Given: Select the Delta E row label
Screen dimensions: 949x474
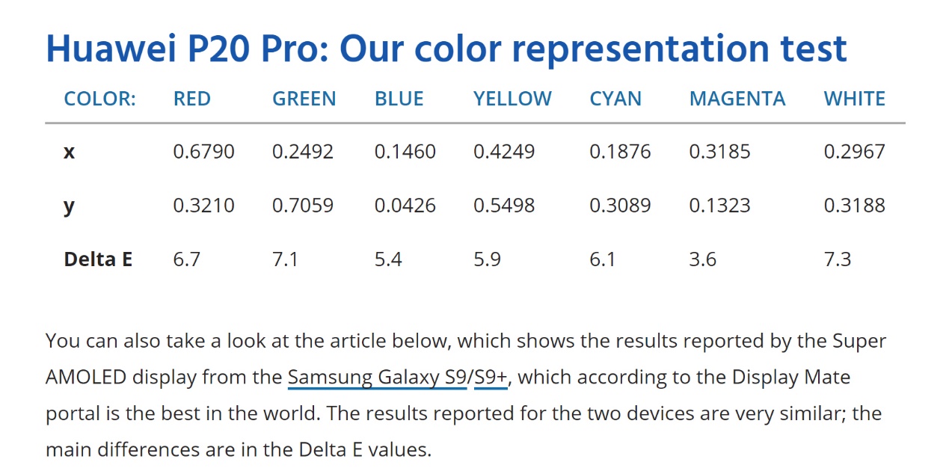Looking at the screenshot, I should pos(98,259).
